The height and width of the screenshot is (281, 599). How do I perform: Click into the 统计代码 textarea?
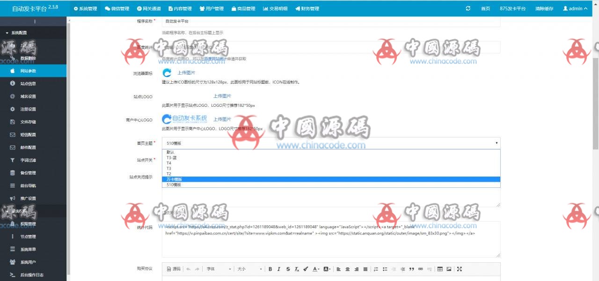pyautogui.click(x=331, y=239)
